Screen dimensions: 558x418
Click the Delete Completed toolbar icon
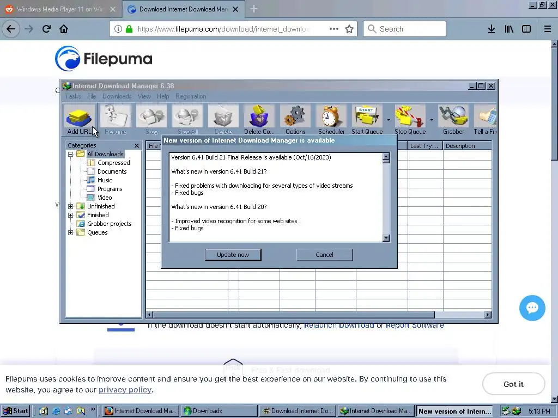pos(259,120)
